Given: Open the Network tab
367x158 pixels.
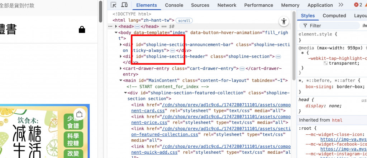Looking at the screenshot, I should pos(227,5).
